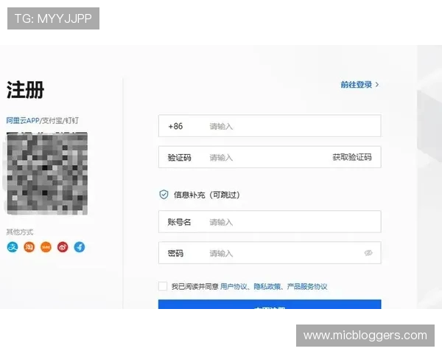Sign up with the Taobao icon
Screen dimensions: 442x354
click(x=29, y=247)
